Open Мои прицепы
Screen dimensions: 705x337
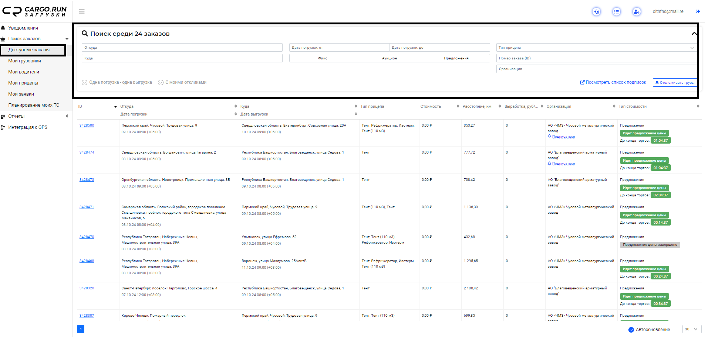23,83
